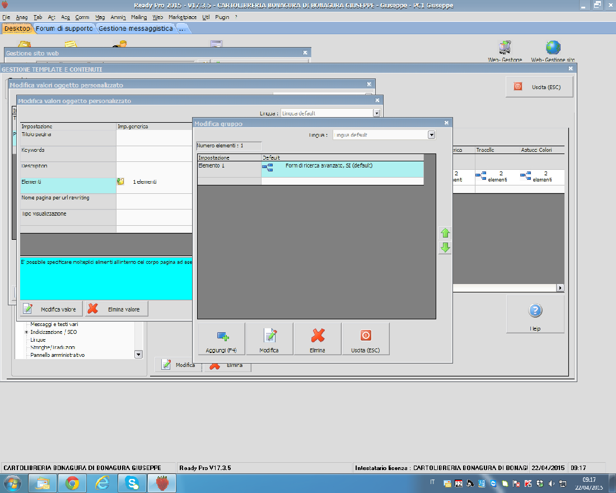616x493 pixels.
Task: Switch to the Gestione messaggistica tab
Action: coord(136,29)
